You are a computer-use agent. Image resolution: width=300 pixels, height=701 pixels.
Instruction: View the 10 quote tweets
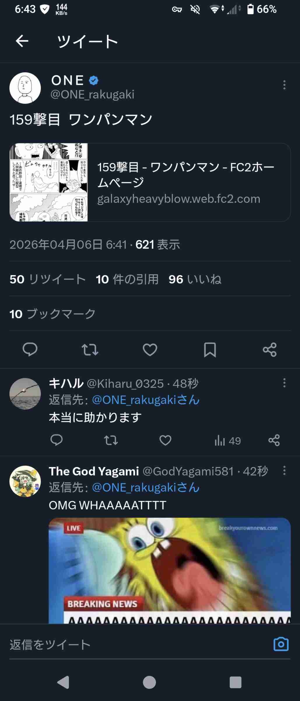pos(127,279)
